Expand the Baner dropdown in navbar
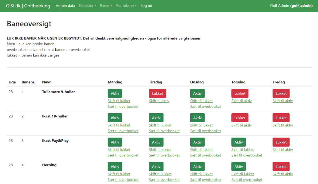 pyautogui.click(x=106, y=6)
